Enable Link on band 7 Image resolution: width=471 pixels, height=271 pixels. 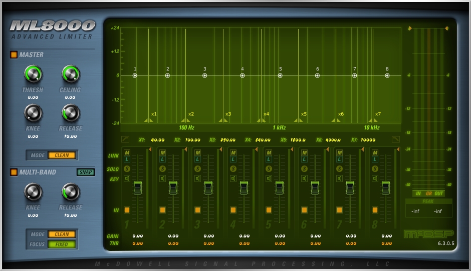(x=339, y=159)
